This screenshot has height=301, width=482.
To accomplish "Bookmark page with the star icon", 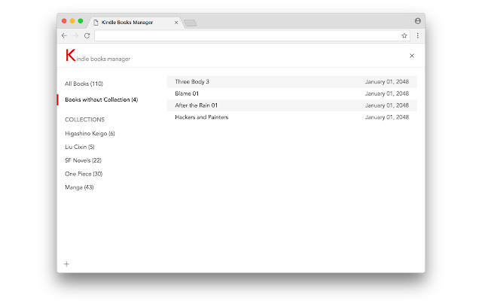I will pos(404,35).
